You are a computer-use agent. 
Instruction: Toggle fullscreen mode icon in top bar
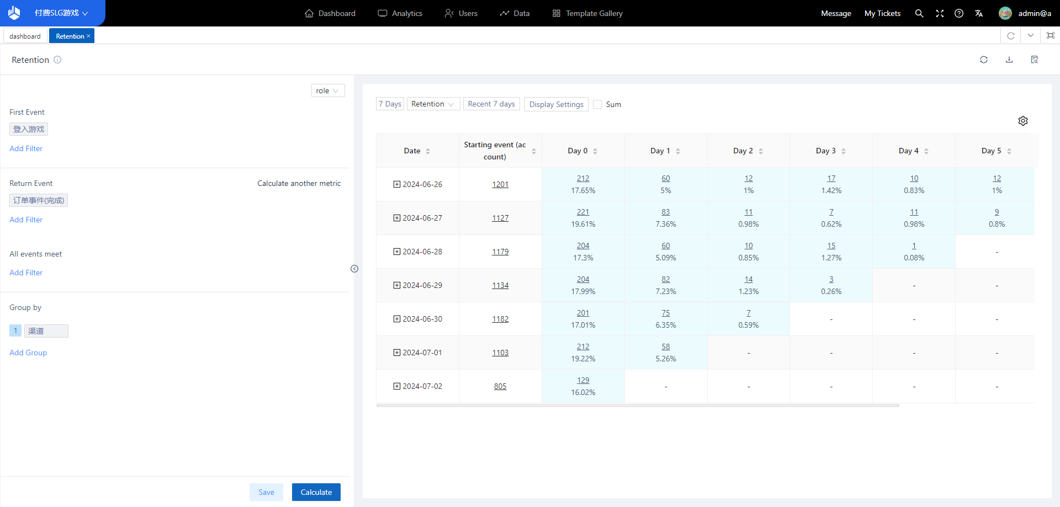[x=940, y=13]
